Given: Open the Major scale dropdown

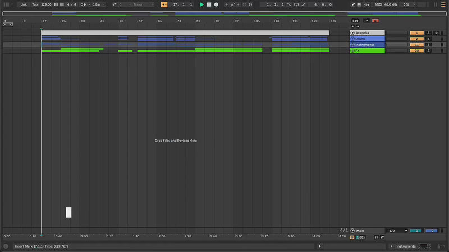Looking at the screenshot, I should coord(143,4).
